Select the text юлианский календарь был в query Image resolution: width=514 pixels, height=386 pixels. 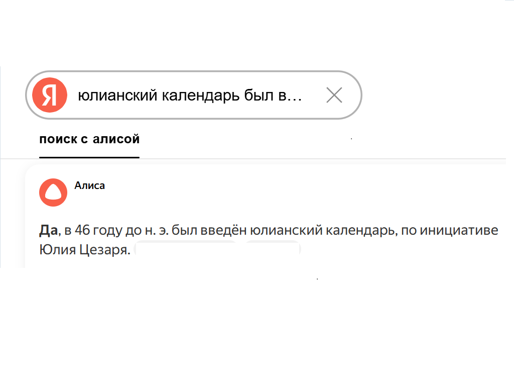pyautogui.click(x=191, y=94)
